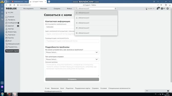Image resolution: width=172 pixels, height=96 pixels.
Task: Open the Windows Start menu
Action: [x=2, y=94]
